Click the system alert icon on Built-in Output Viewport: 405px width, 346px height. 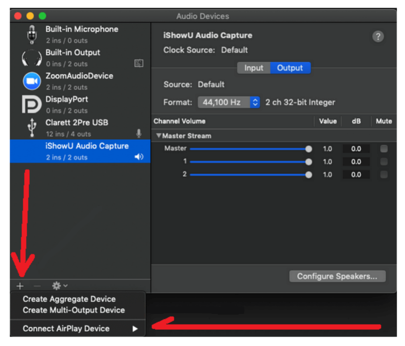[139, 63]
